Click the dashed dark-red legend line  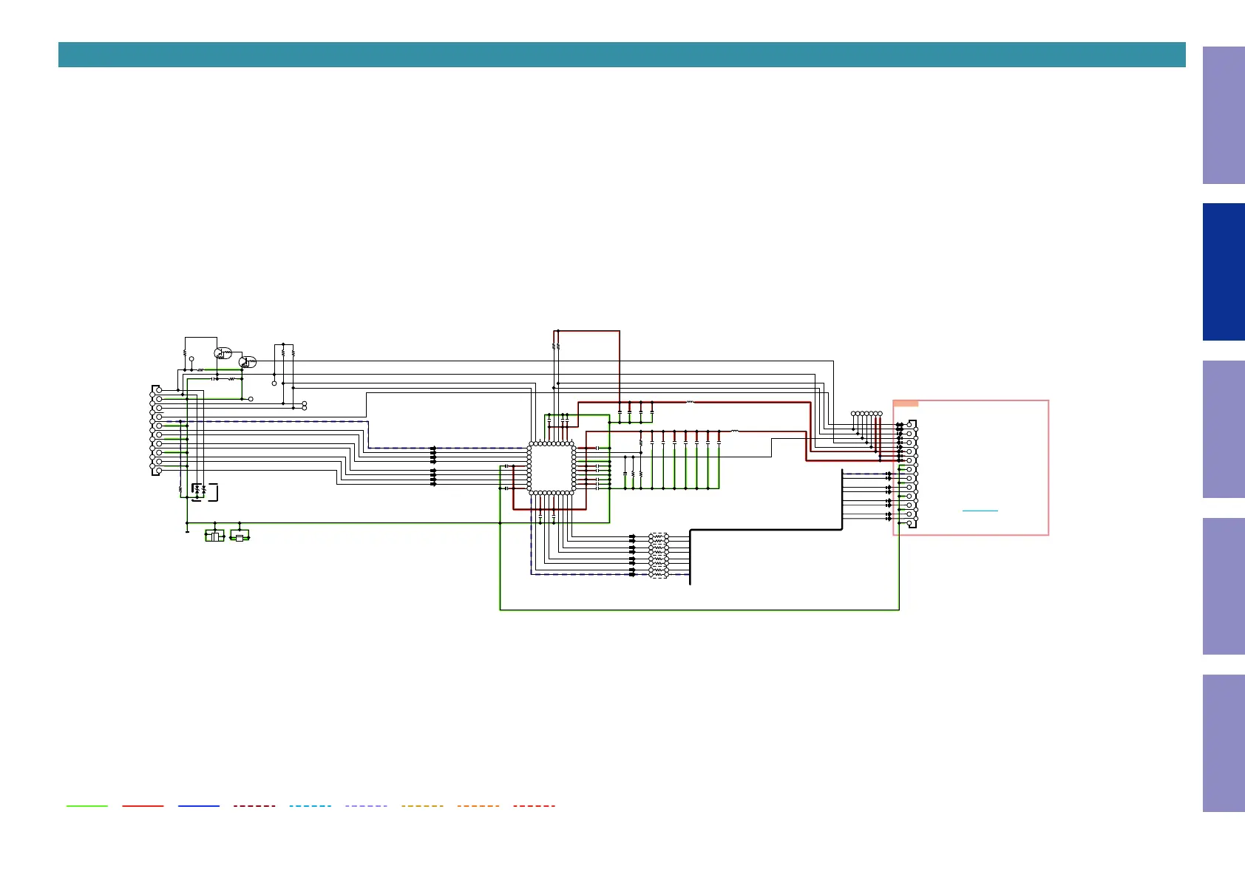(x=254, y=806)
